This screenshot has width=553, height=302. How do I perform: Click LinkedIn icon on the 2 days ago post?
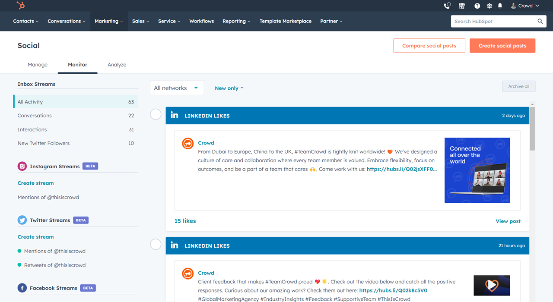coord(174,115)
